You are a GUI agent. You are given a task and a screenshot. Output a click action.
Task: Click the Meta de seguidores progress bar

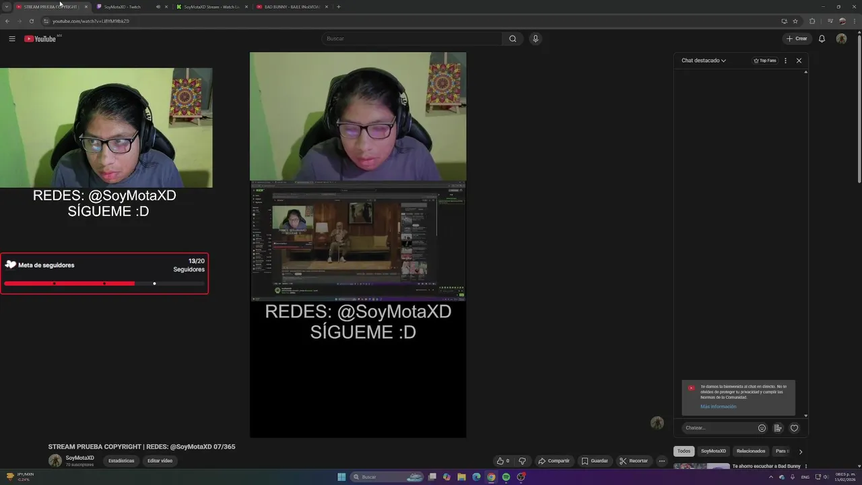104,284
